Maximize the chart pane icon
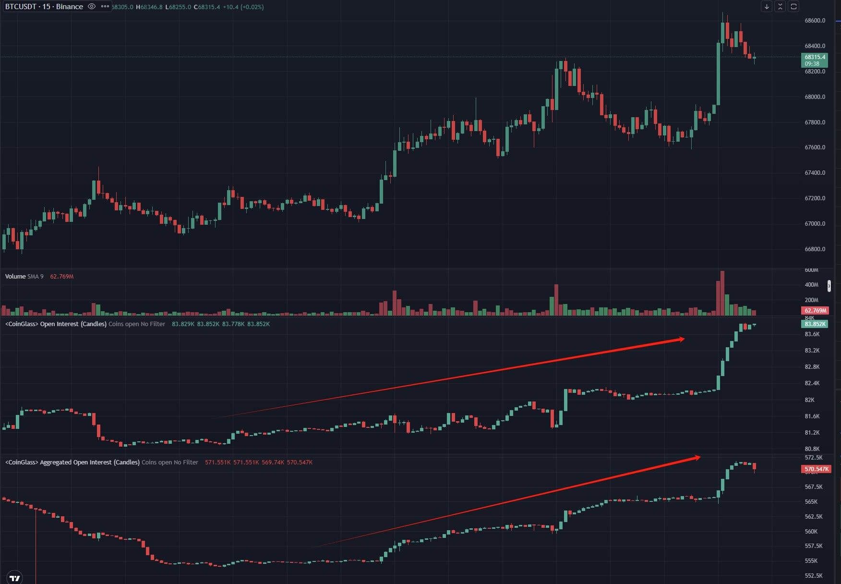The width and height of the screenshot is (841, 584). click(x=793, y=7)
